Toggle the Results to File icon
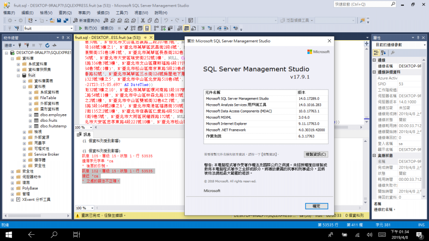 [x=194, y=28]
